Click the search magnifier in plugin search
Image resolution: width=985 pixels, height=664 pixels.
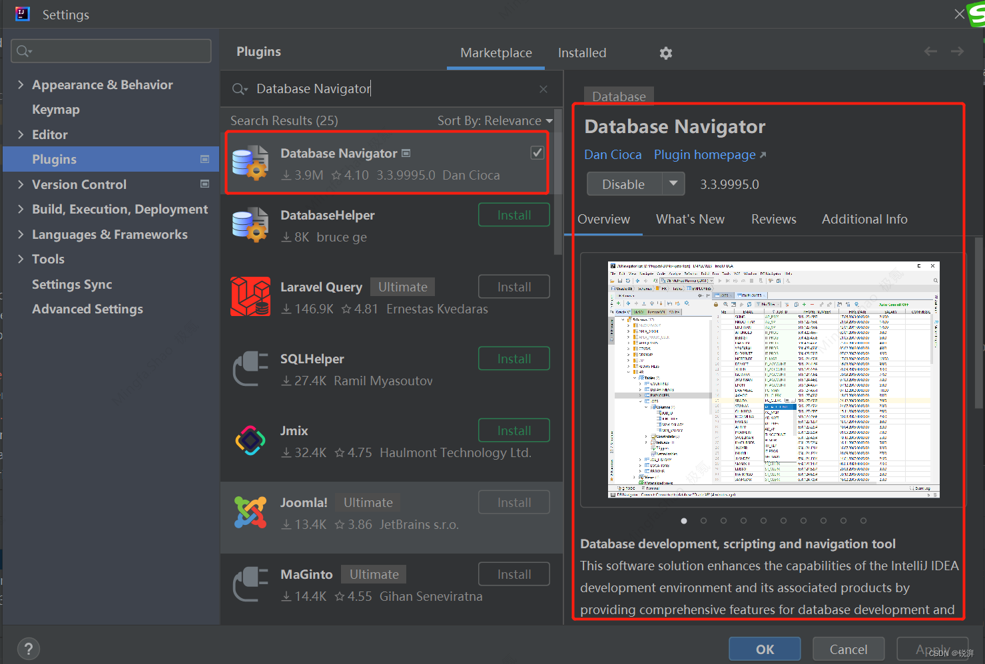tap(239, 89)
